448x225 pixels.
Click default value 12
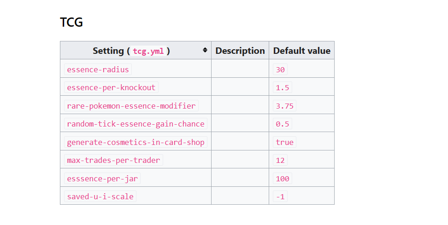[280, 160]
